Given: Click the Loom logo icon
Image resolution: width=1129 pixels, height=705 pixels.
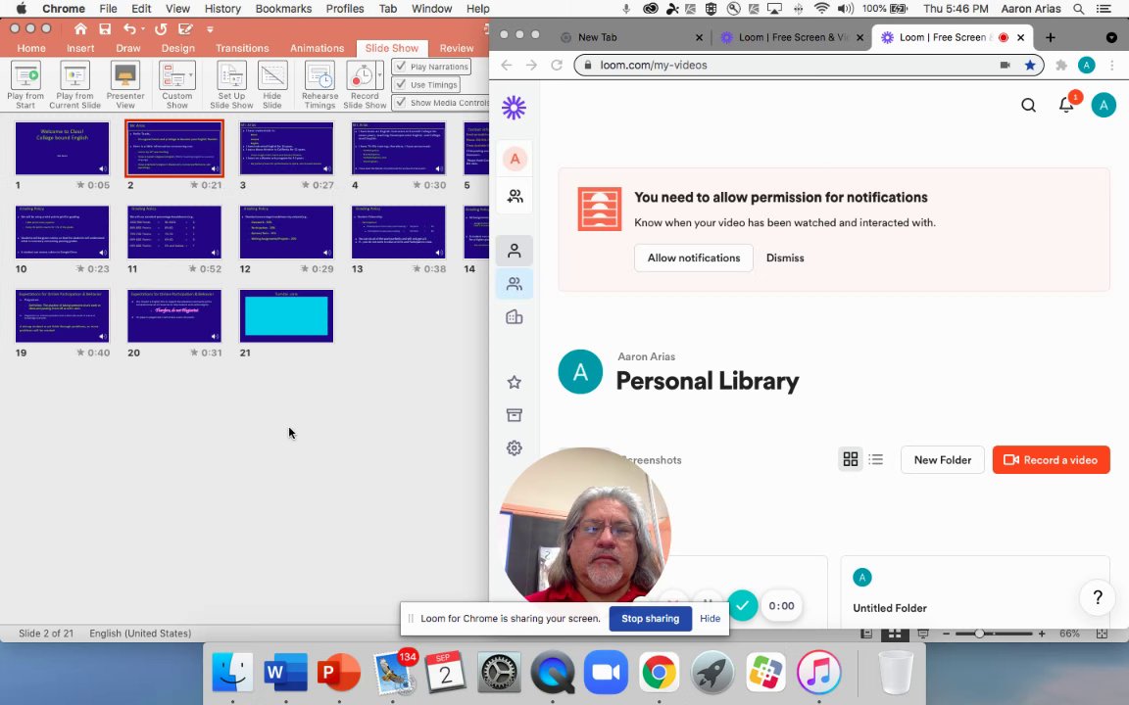Looking at the screenshot, I should pos(515,108).
